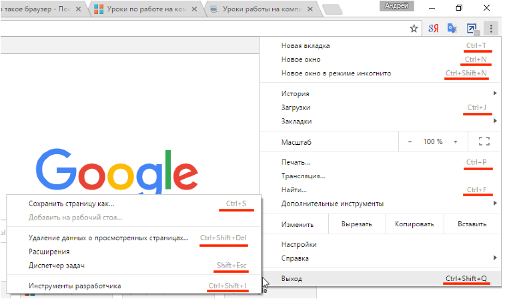This screenshot has height=299, width=505.
Task: Open 'Загрузки' from the menu
Action: tap(380, 107)
